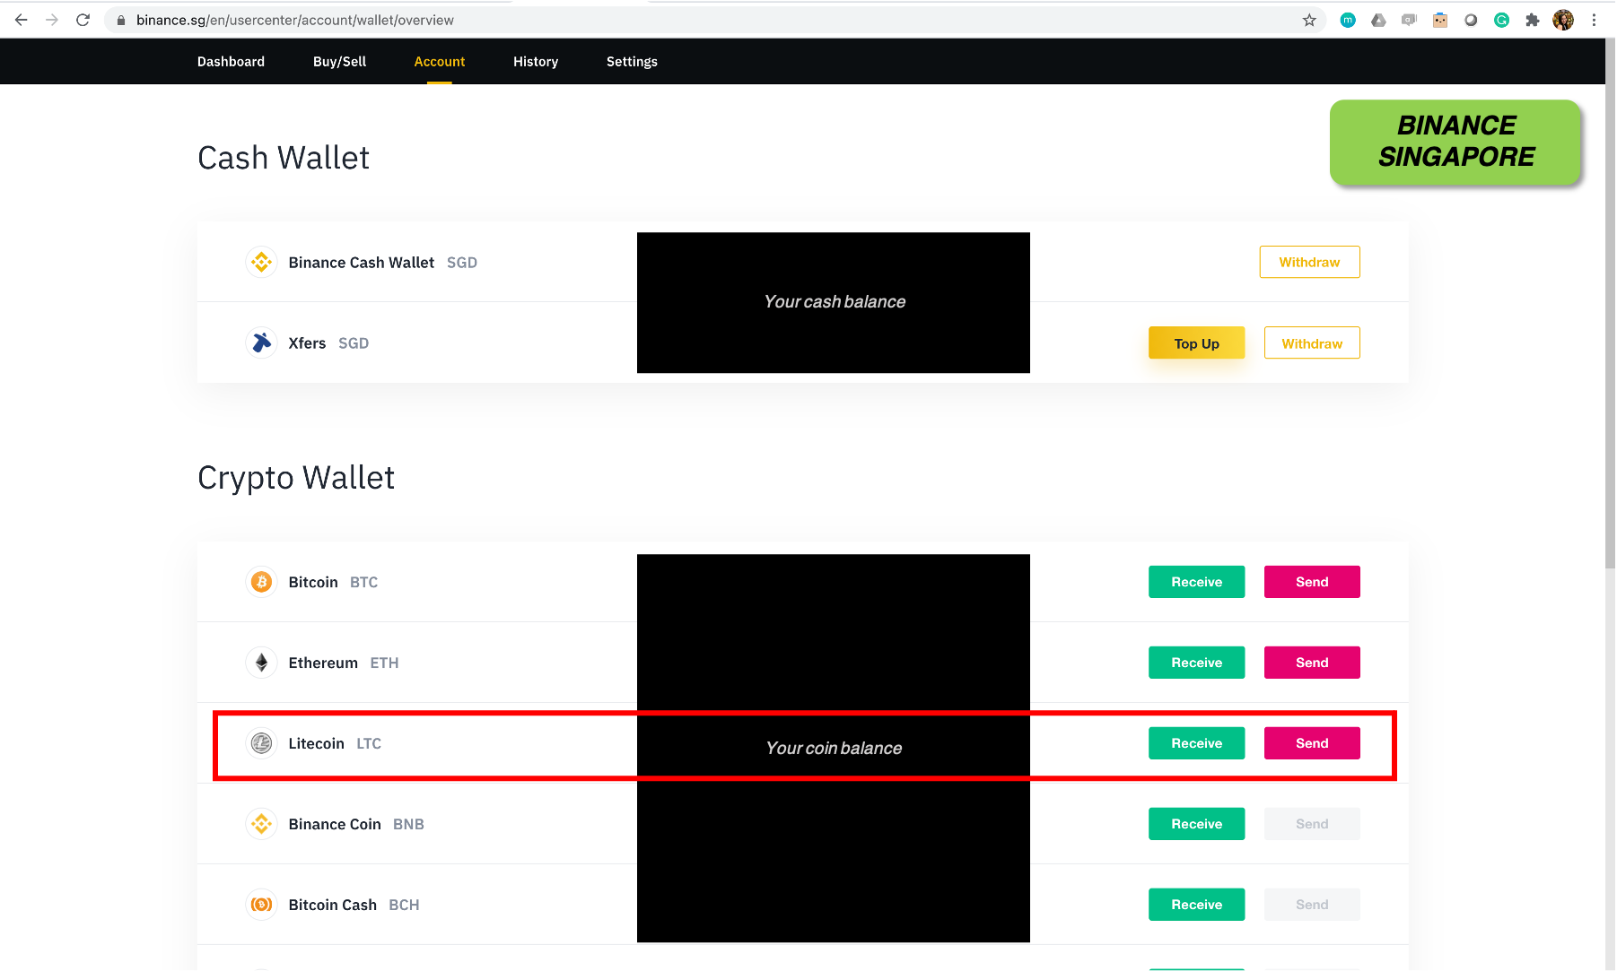Click the Bitcoin Cash coin icon

pyautogui.click(x=261, y=905)
